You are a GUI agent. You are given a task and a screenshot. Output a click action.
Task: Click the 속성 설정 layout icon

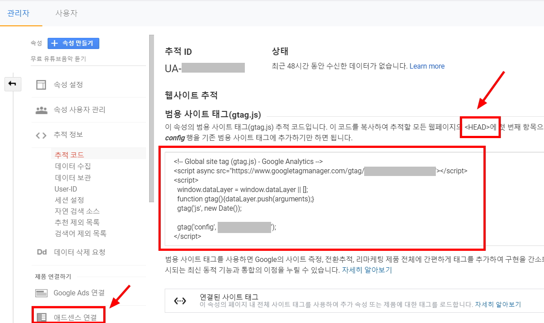click(x=41, y=85)
